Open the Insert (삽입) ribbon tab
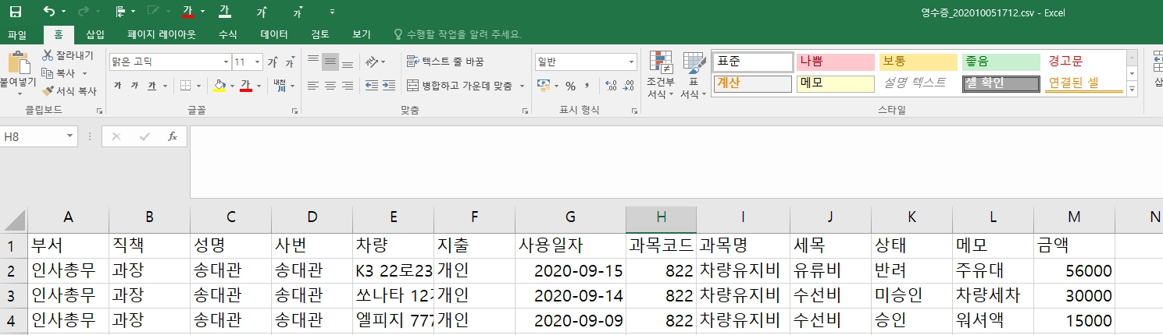This screenshot has height=335, width=1163. (95, 34)
